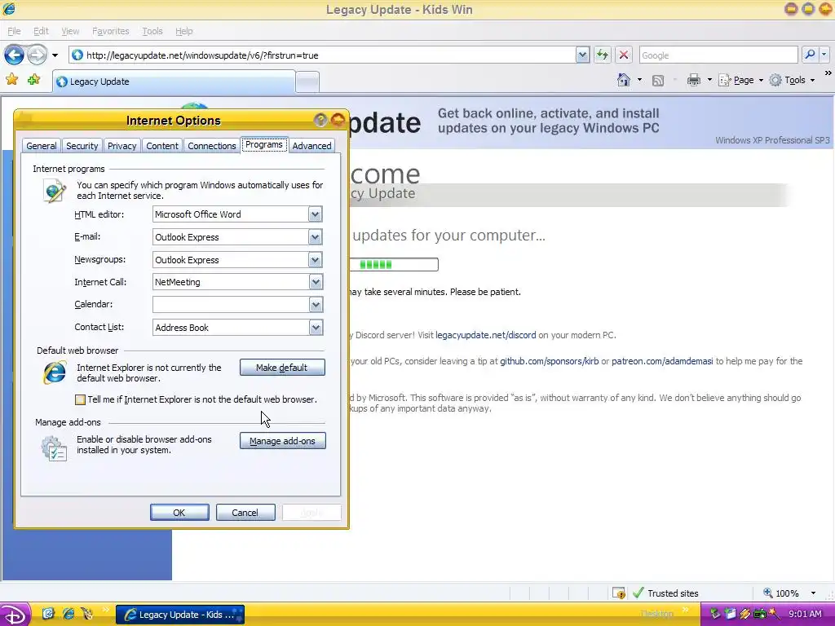835x626 pixels.
Task: Click the search magnifier button
Action: (x=810, y=55)
